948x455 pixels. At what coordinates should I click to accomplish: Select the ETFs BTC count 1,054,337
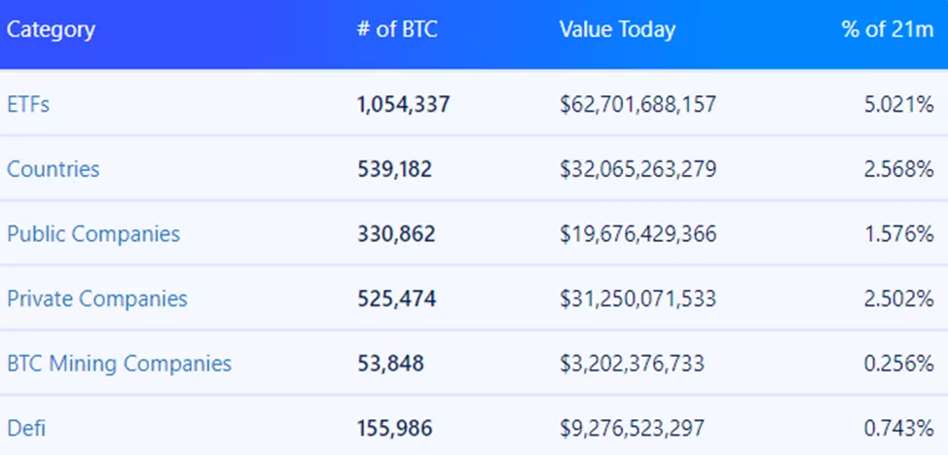[404, 104]
